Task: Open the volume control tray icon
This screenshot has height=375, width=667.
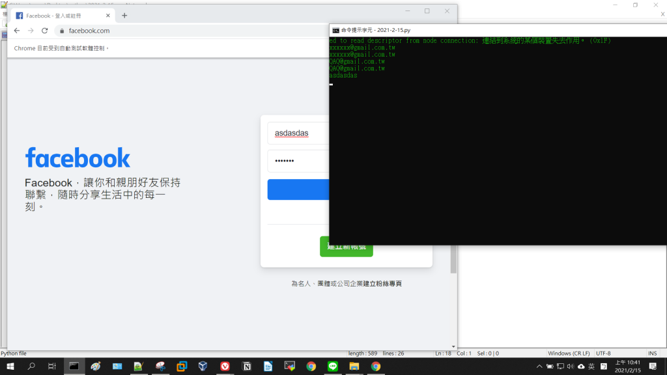Action: point(571,366)
